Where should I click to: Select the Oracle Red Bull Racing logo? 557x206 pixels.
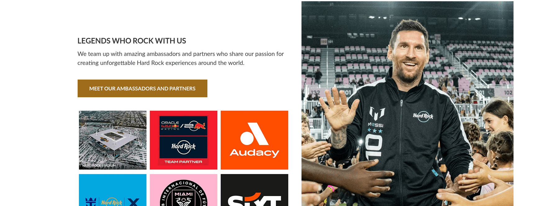[x=183, y=126]
